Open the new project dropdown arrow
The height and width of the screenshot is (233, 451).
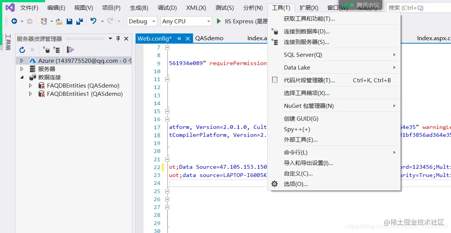pyautogui.click(x=51, y=21)
